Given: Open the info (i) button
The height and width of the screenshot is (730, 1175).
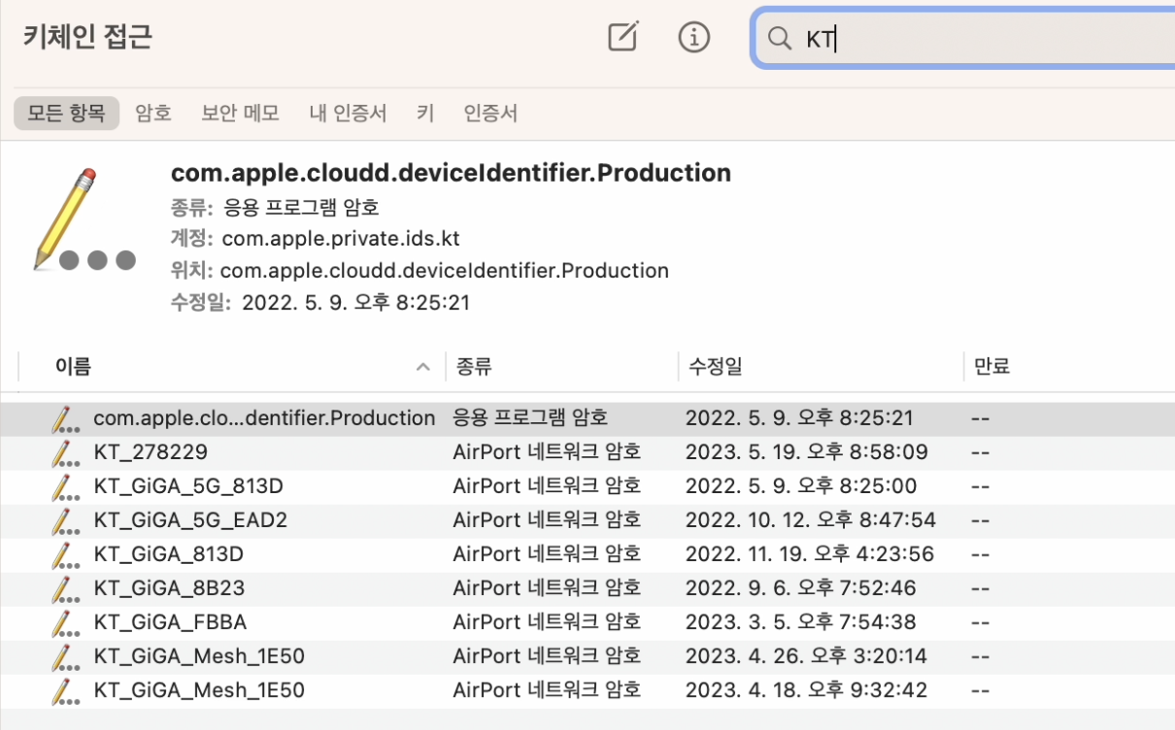Looking at the screenshot, I should [693, 37].
